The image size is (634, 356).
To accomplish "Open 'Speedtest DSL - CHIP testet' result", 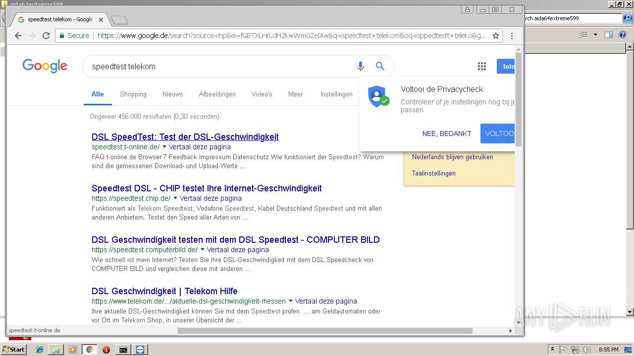I will (x=207, y=188).
